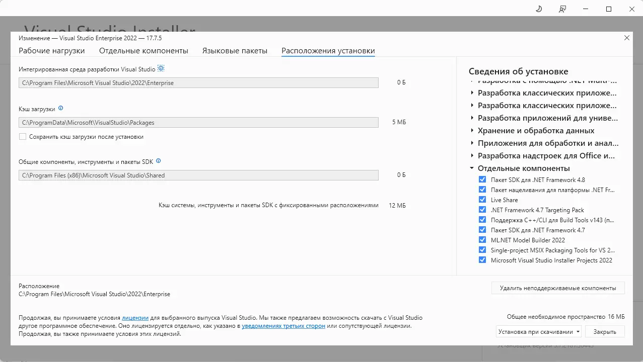
Task: Minimize the Visual Studio Installer window
Action: [586, 9]
